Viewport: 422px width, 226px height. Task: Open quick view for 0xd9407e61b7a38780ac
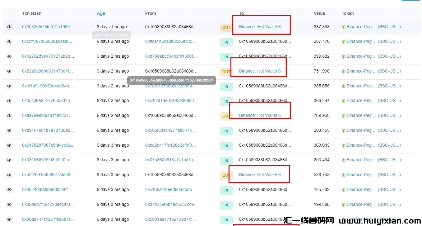[x=9, y=131]
